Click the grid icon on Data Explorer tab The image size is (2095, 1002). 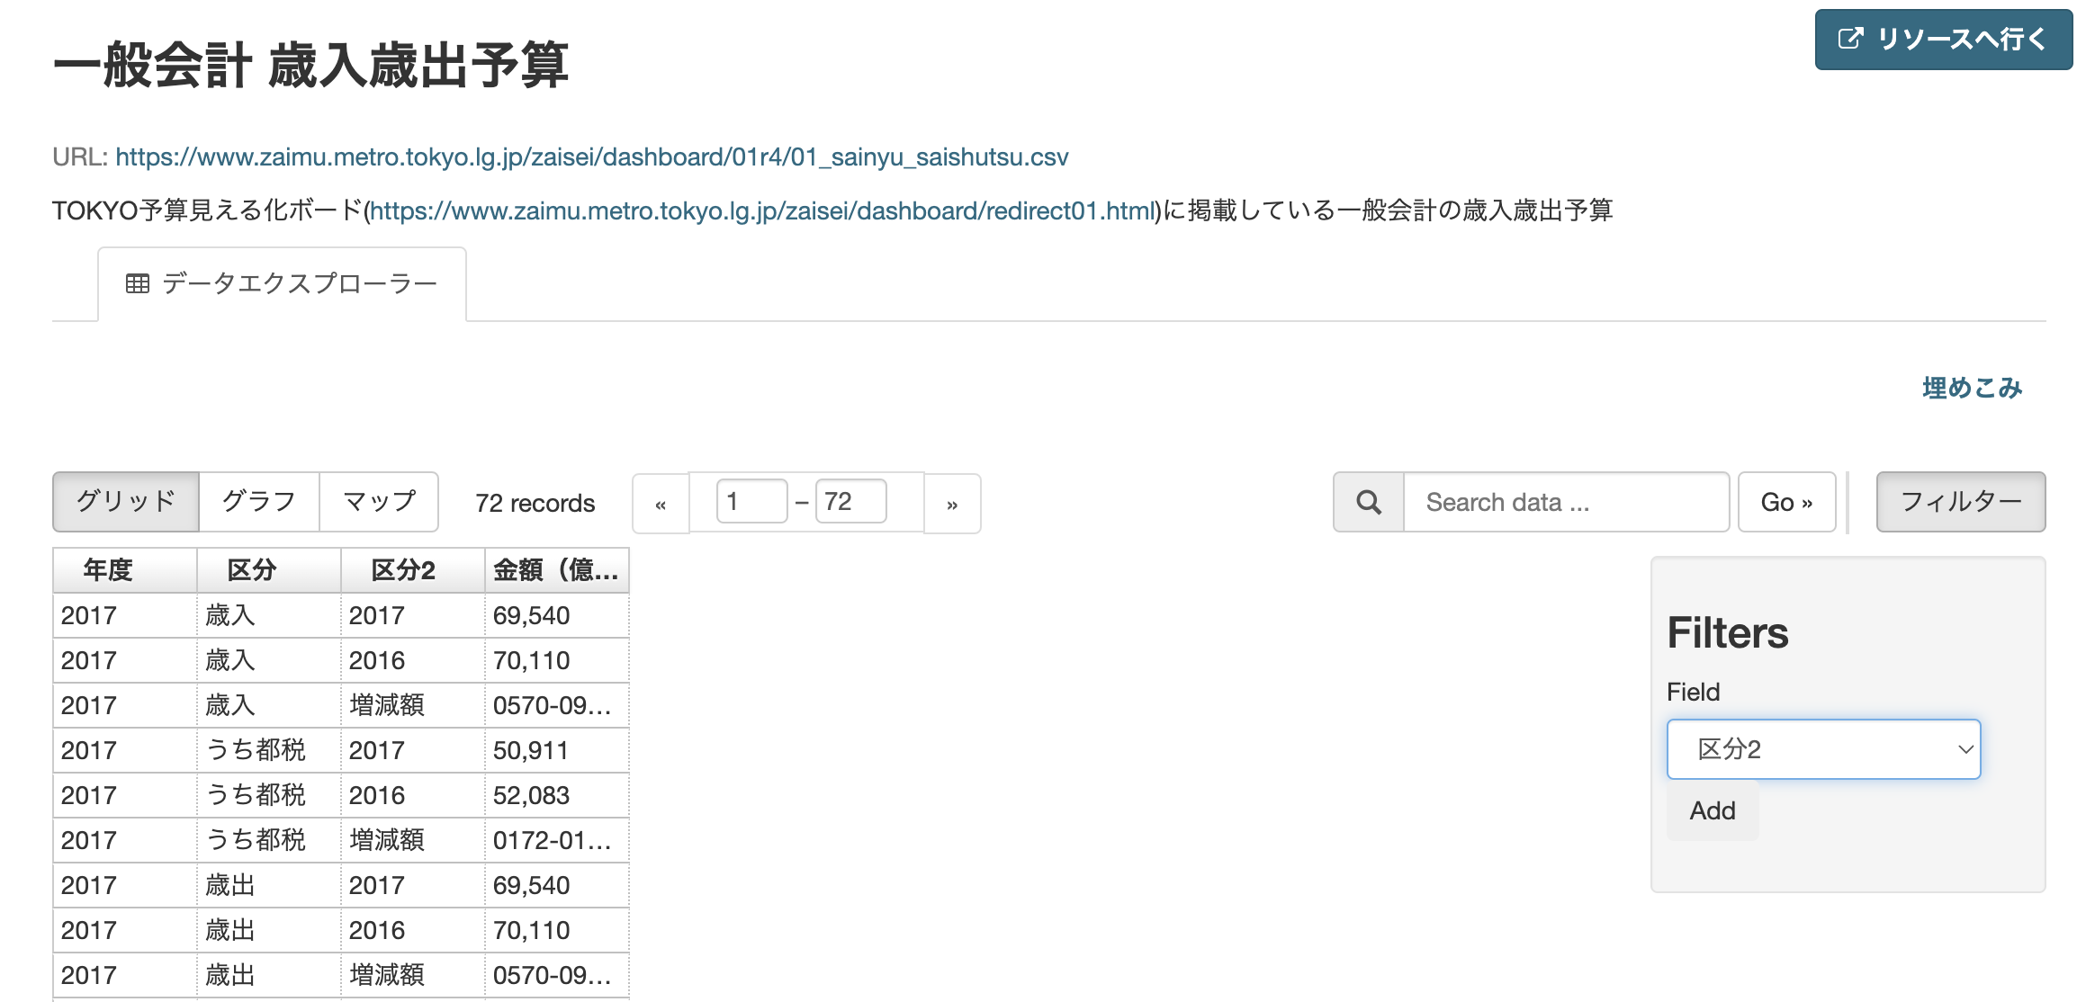point(138,284)
